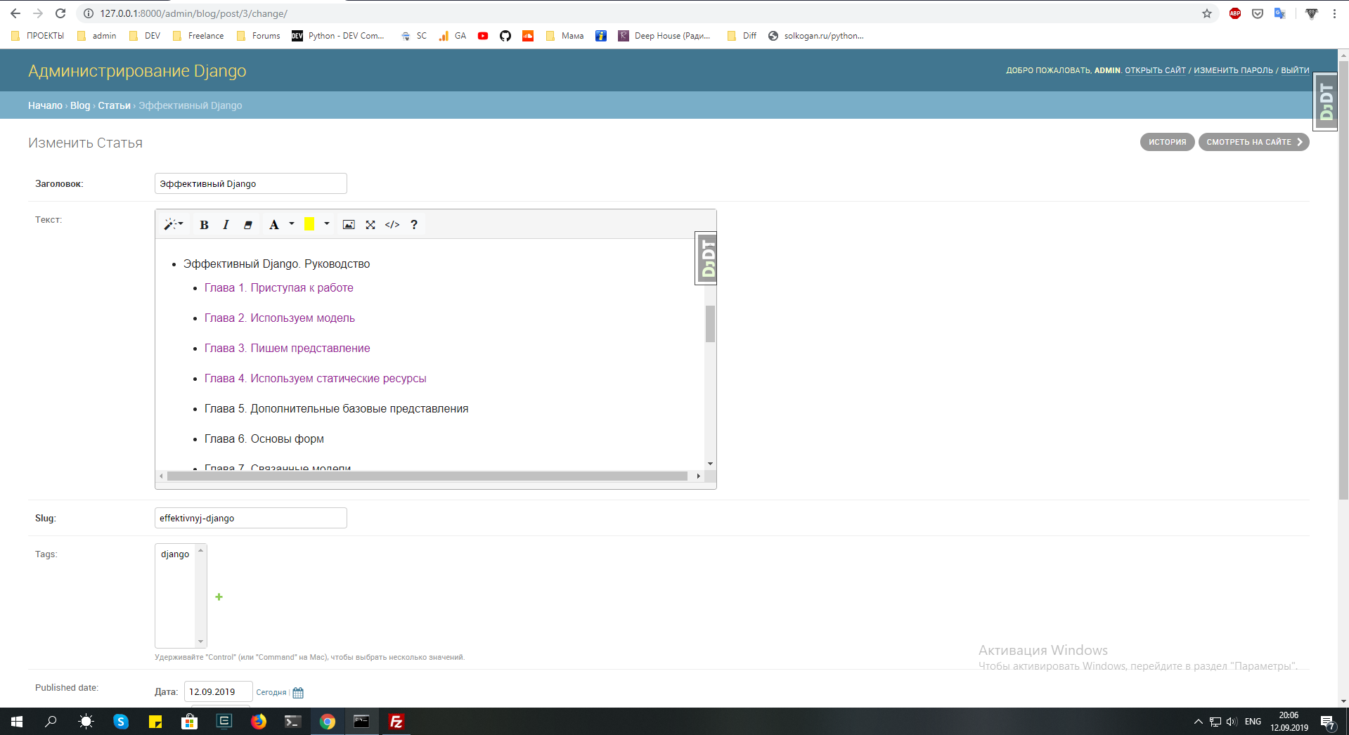Screen dimensions: 1349x735
Task: Open the AdBlock Plus extension icon
Action: tap(1235, 13)
